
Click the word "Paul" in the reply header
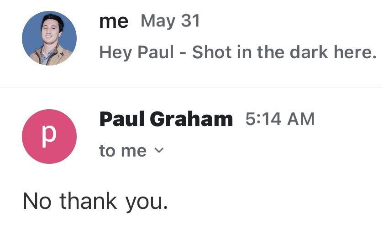point(122,119)
